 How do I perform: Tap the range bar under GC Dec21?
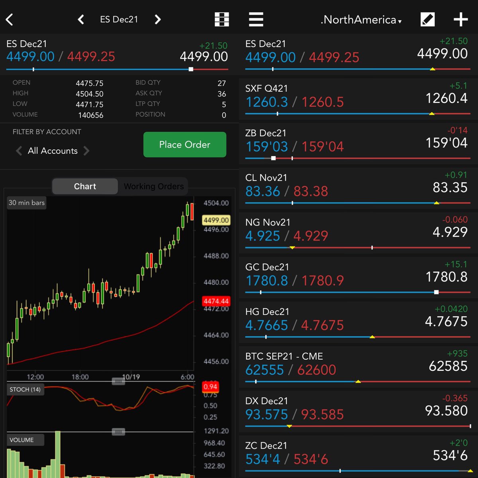[358, 292]
